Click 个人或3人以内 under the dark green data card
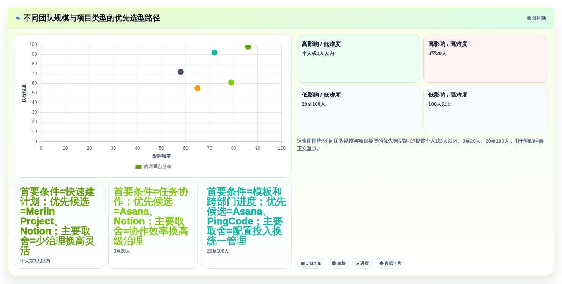This screenshot has height=284, width=562. [x=35, y=261]
